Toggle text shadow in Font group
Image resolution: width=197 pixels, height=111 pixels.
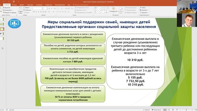click(x=41, y=12)
